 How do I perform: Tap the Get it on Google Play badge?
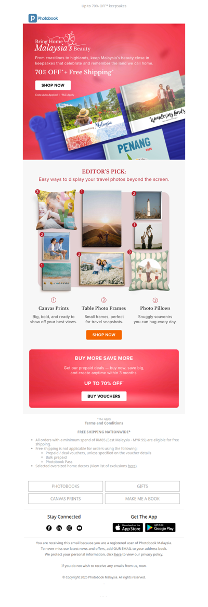pyautogui.click(x=160, y=527)
